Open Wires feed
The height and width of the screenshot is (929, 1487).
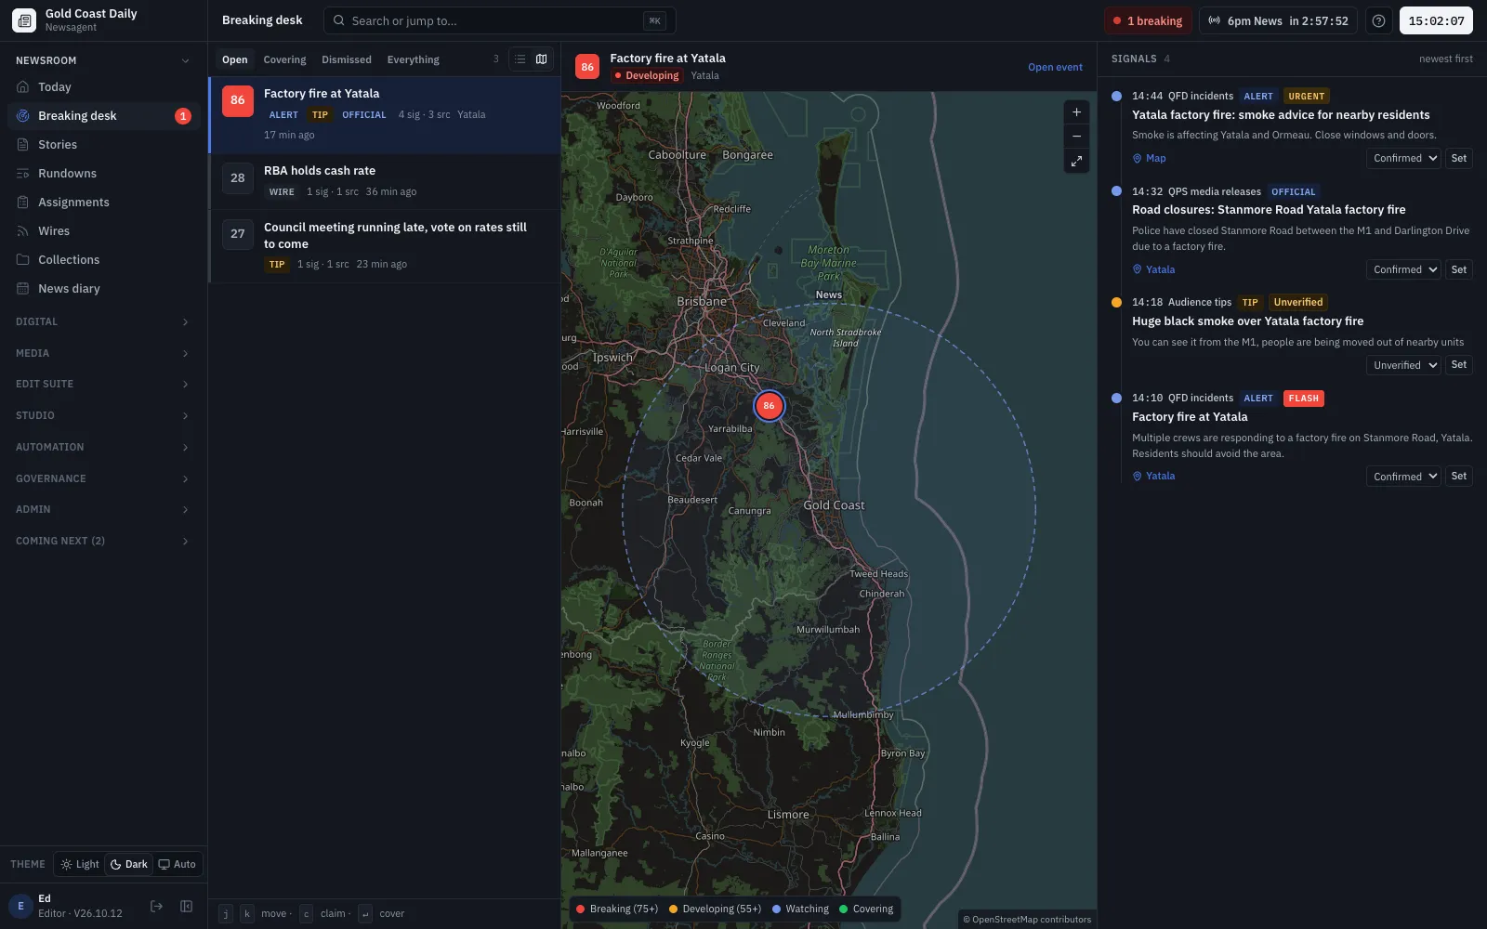coord(103,231)
